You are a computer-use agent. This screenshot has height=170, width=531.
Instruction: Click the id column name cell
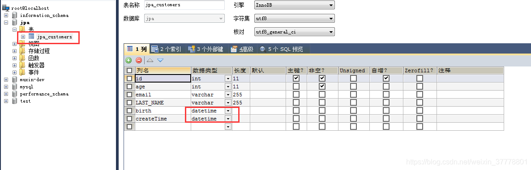163,78
